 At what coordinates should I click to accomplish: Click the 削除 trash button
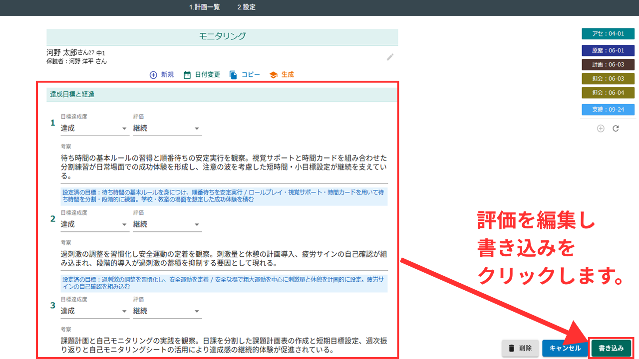click(520, 348)
